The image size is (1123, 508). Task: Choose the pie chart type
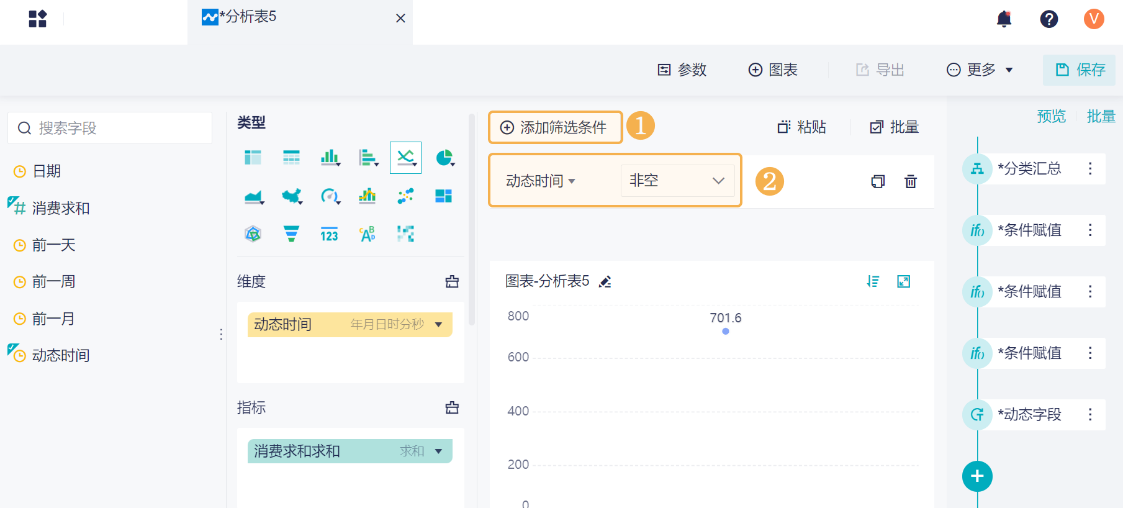[444, 158]
